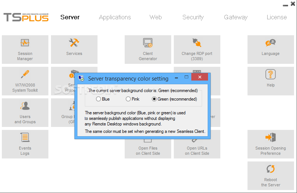The height and width of the screenshot is (193, 297).
Task: Select the Pink radio button
Action: 128,99
